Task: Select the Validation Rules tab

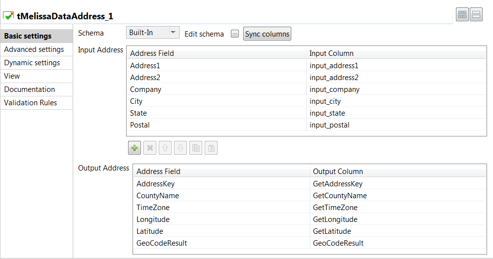Action: click(x=31, y=103)
